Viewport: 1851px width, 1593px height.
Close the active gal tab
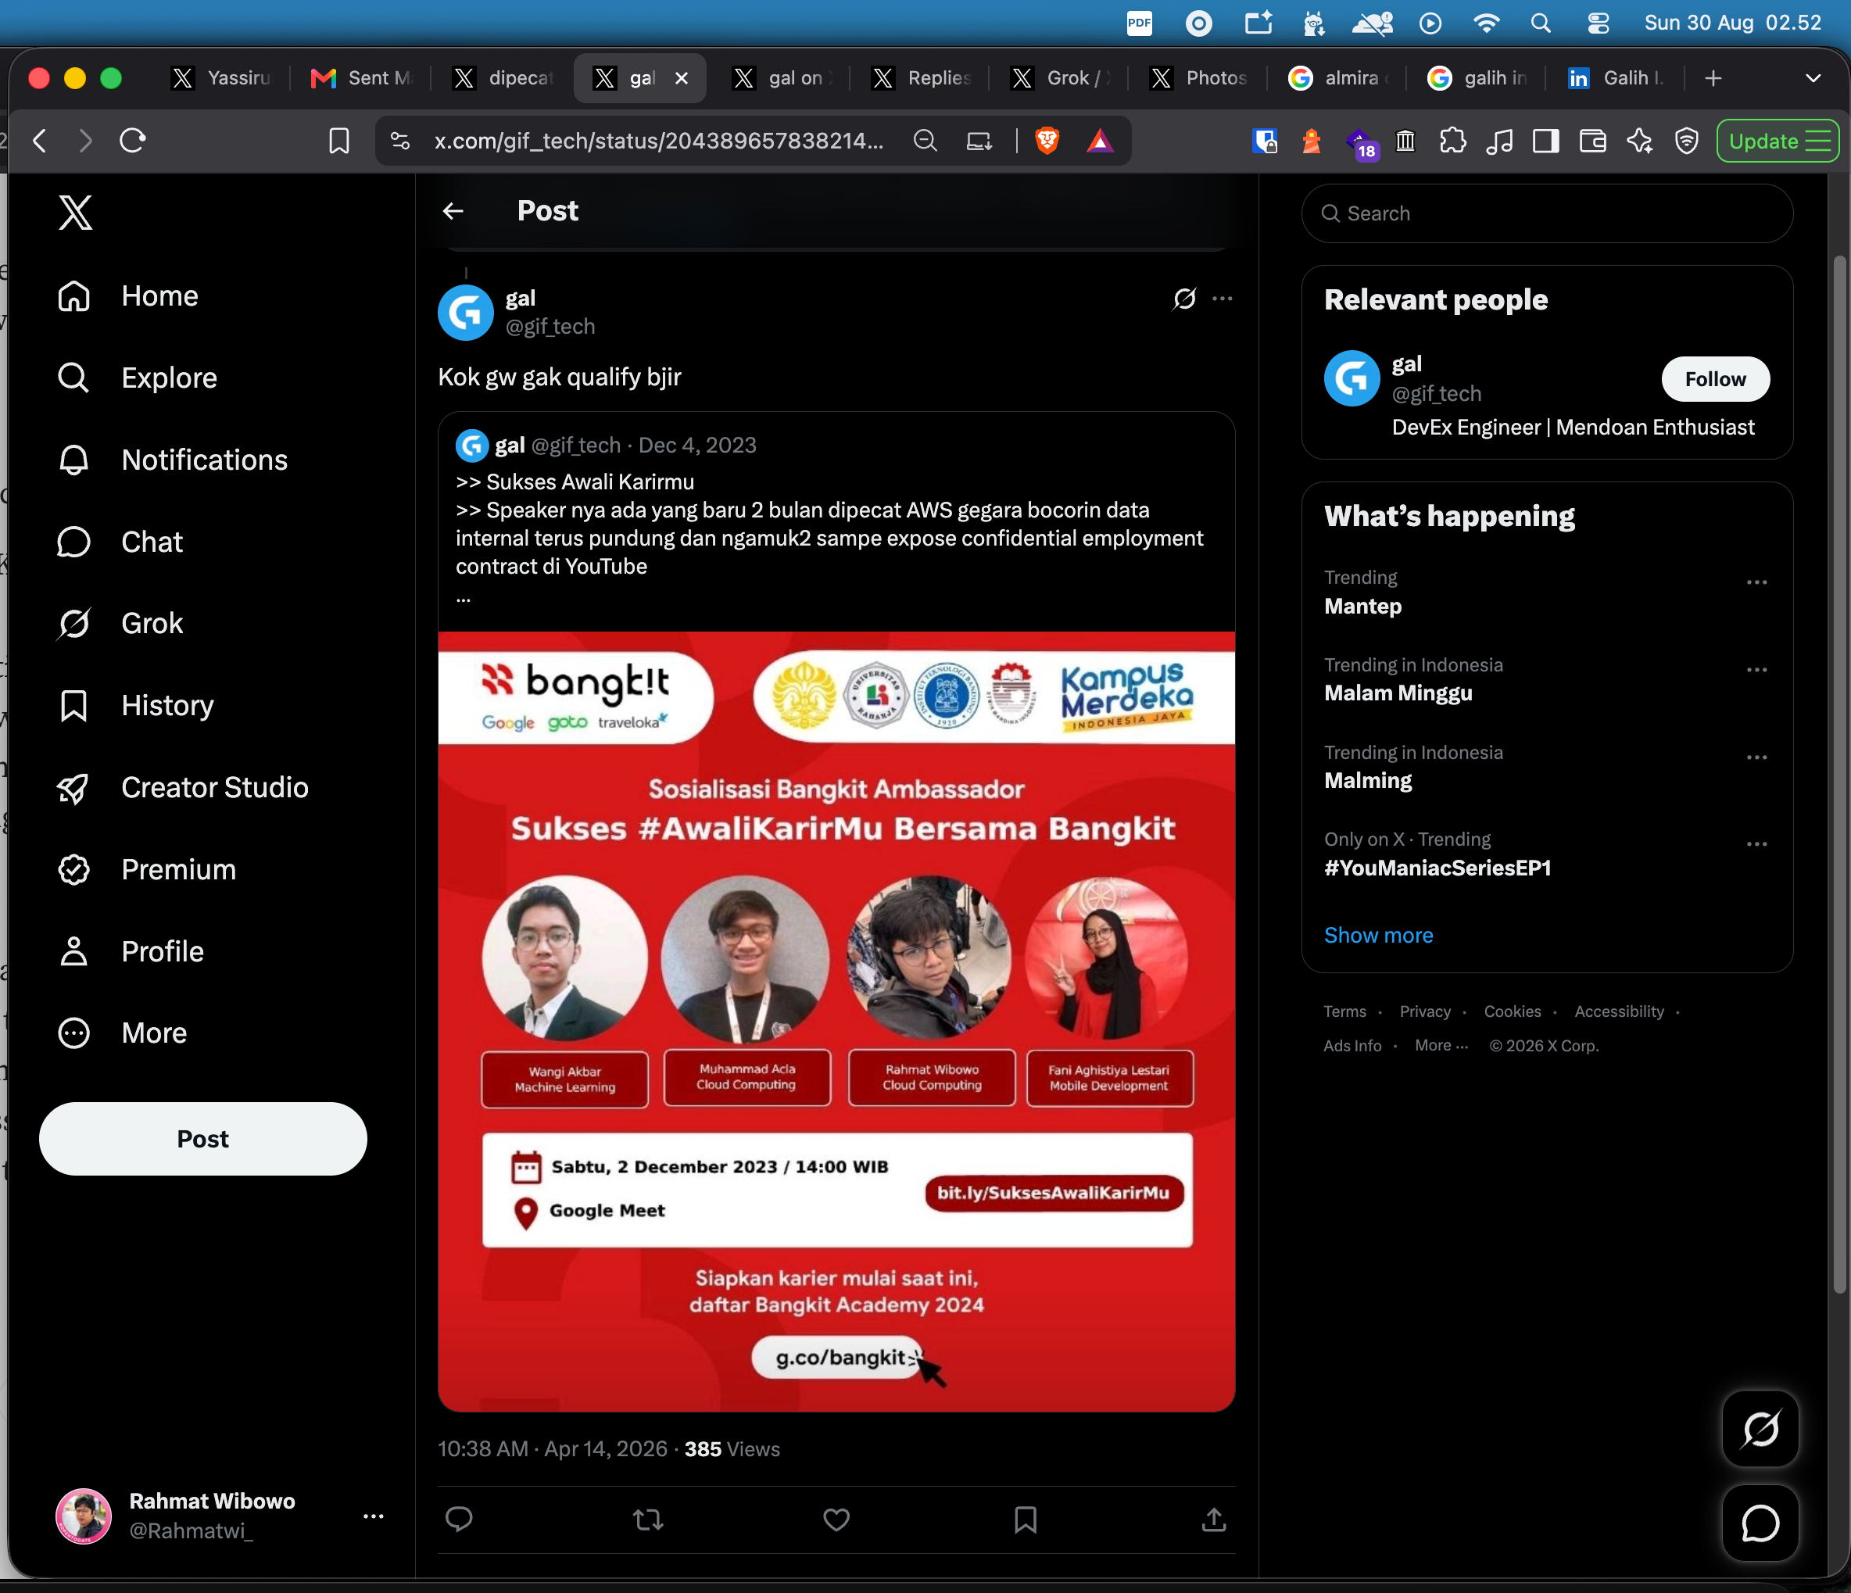(682, 79)
